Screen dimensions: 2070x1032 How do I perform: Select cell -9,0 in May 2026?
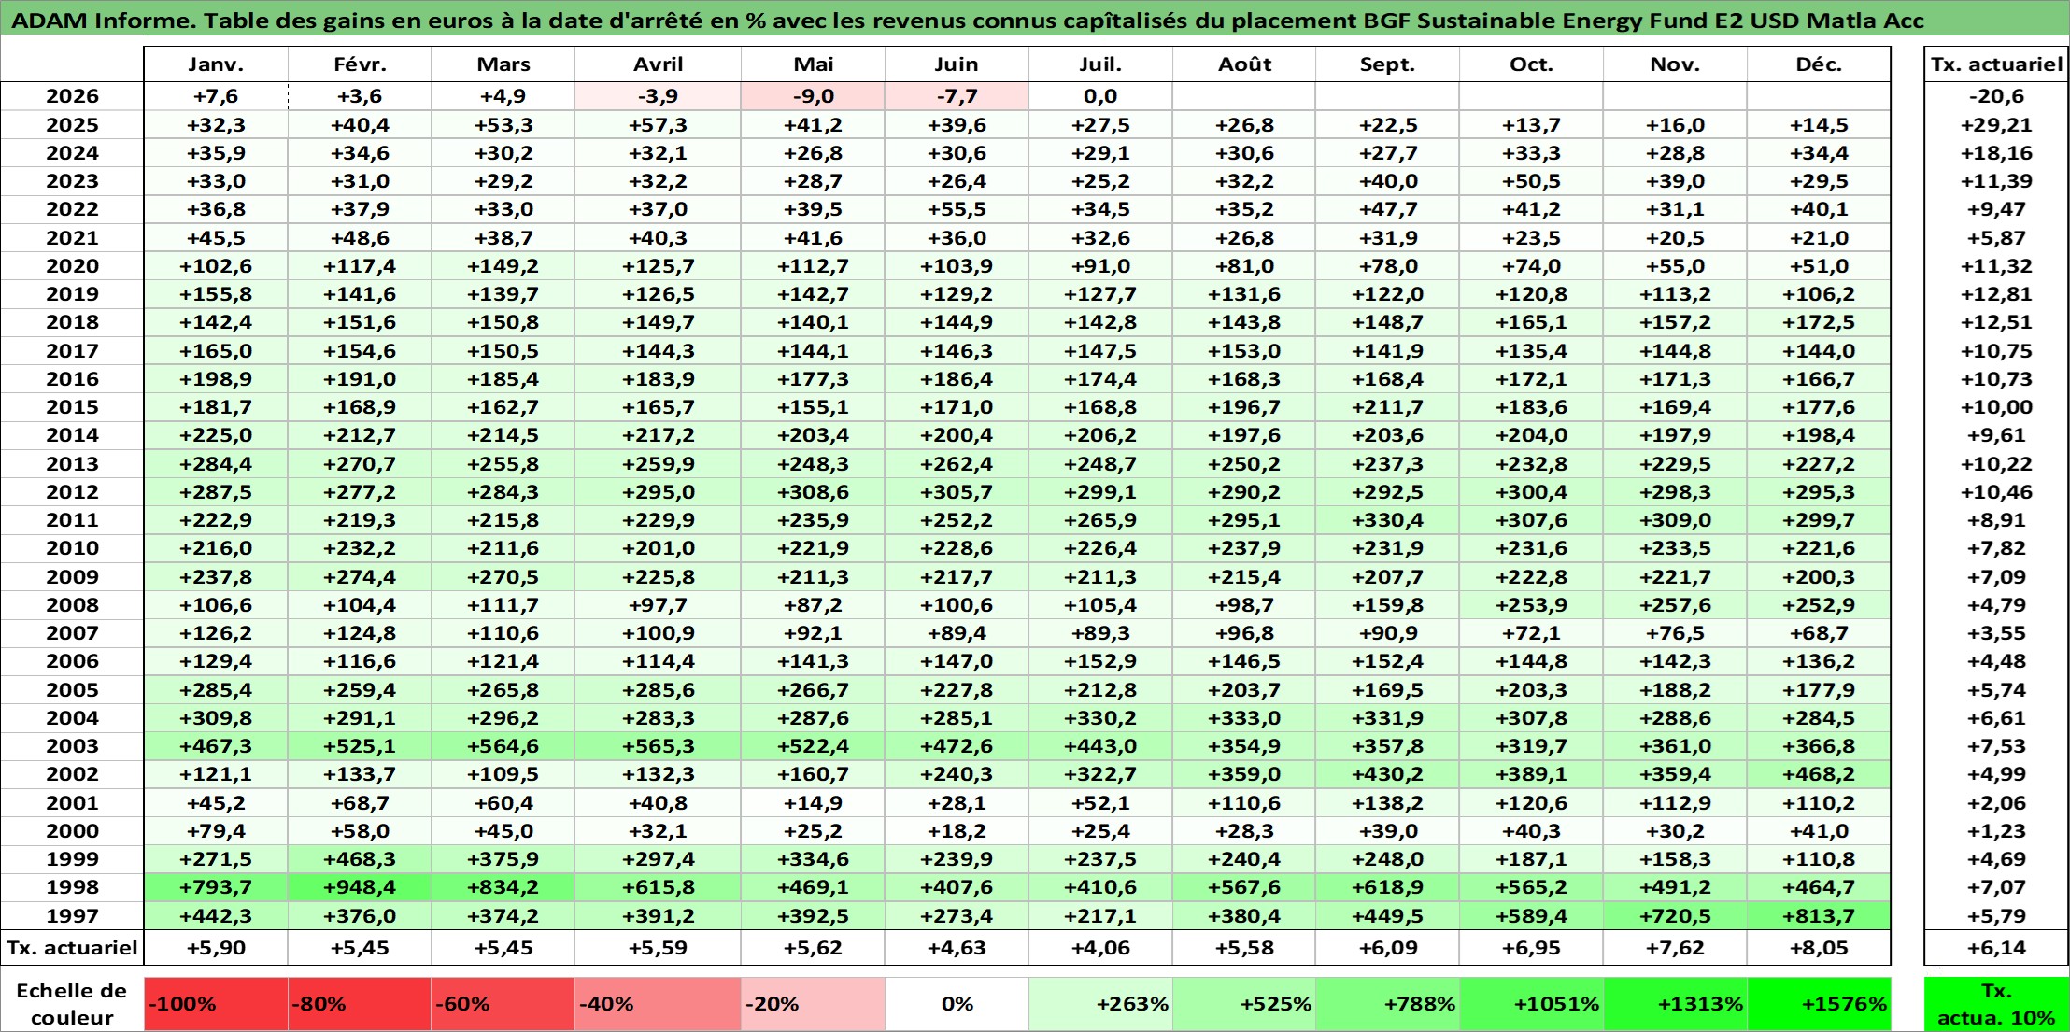(x=813, y=96)
